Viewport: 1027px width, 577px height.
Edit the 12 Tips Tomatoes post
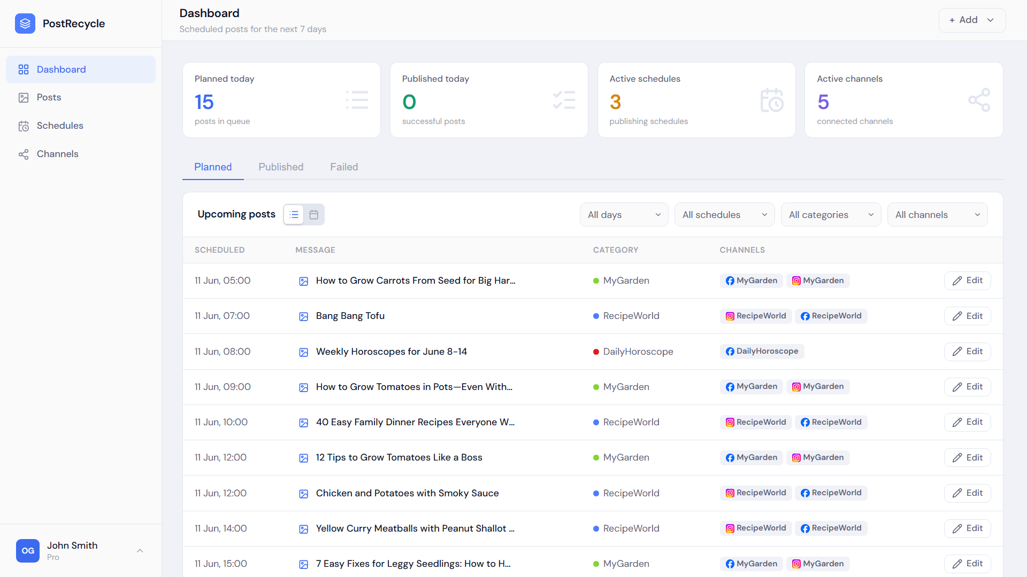967,457
